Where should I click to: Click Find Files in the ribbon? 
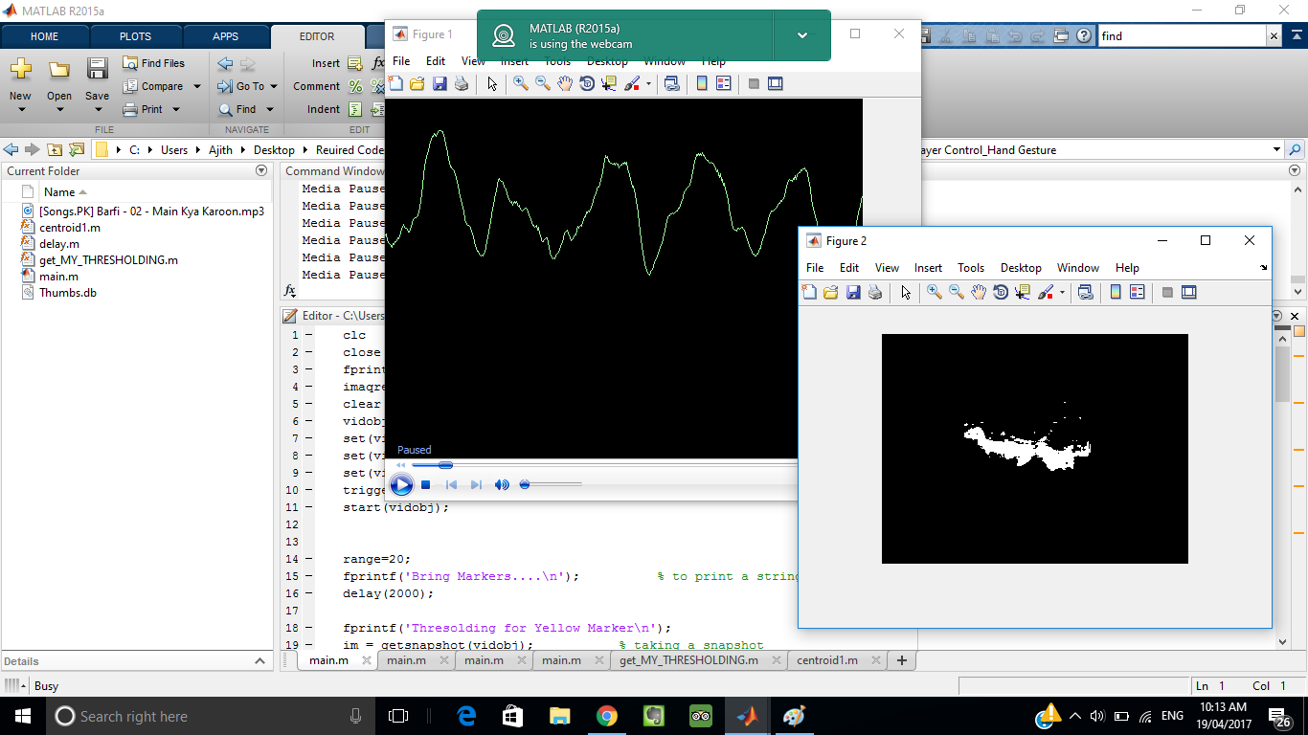(154, 63)
